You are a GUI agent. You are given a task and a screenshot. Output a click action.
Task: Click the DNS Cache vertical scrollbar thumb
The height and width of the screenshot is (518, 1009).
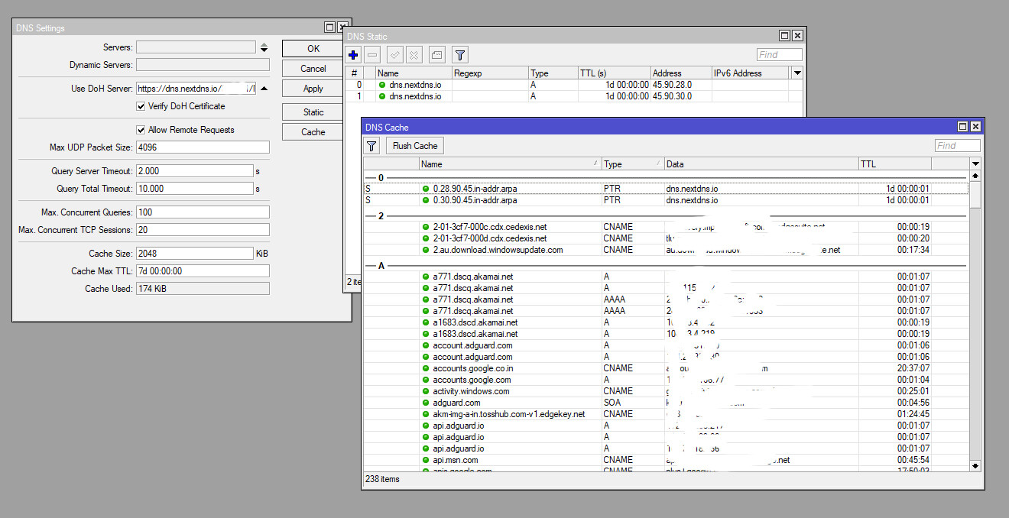coord(975,195)
